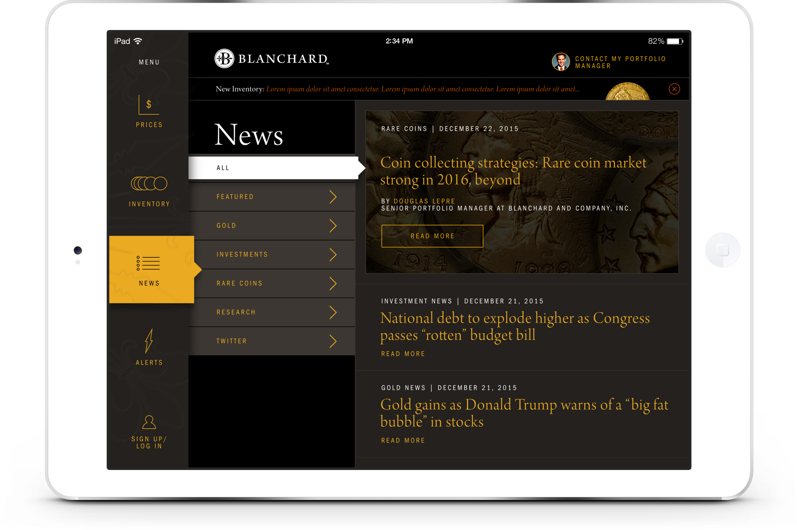
Task: Click 'INVESTMENT NEWS | DECEMBER 21, 2015' label
Action: [462, 301]
